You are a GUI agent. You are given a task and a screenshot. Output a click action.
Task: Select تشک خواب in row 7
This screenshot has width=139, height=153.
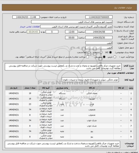pyautogui.click(x=92, y=126)
